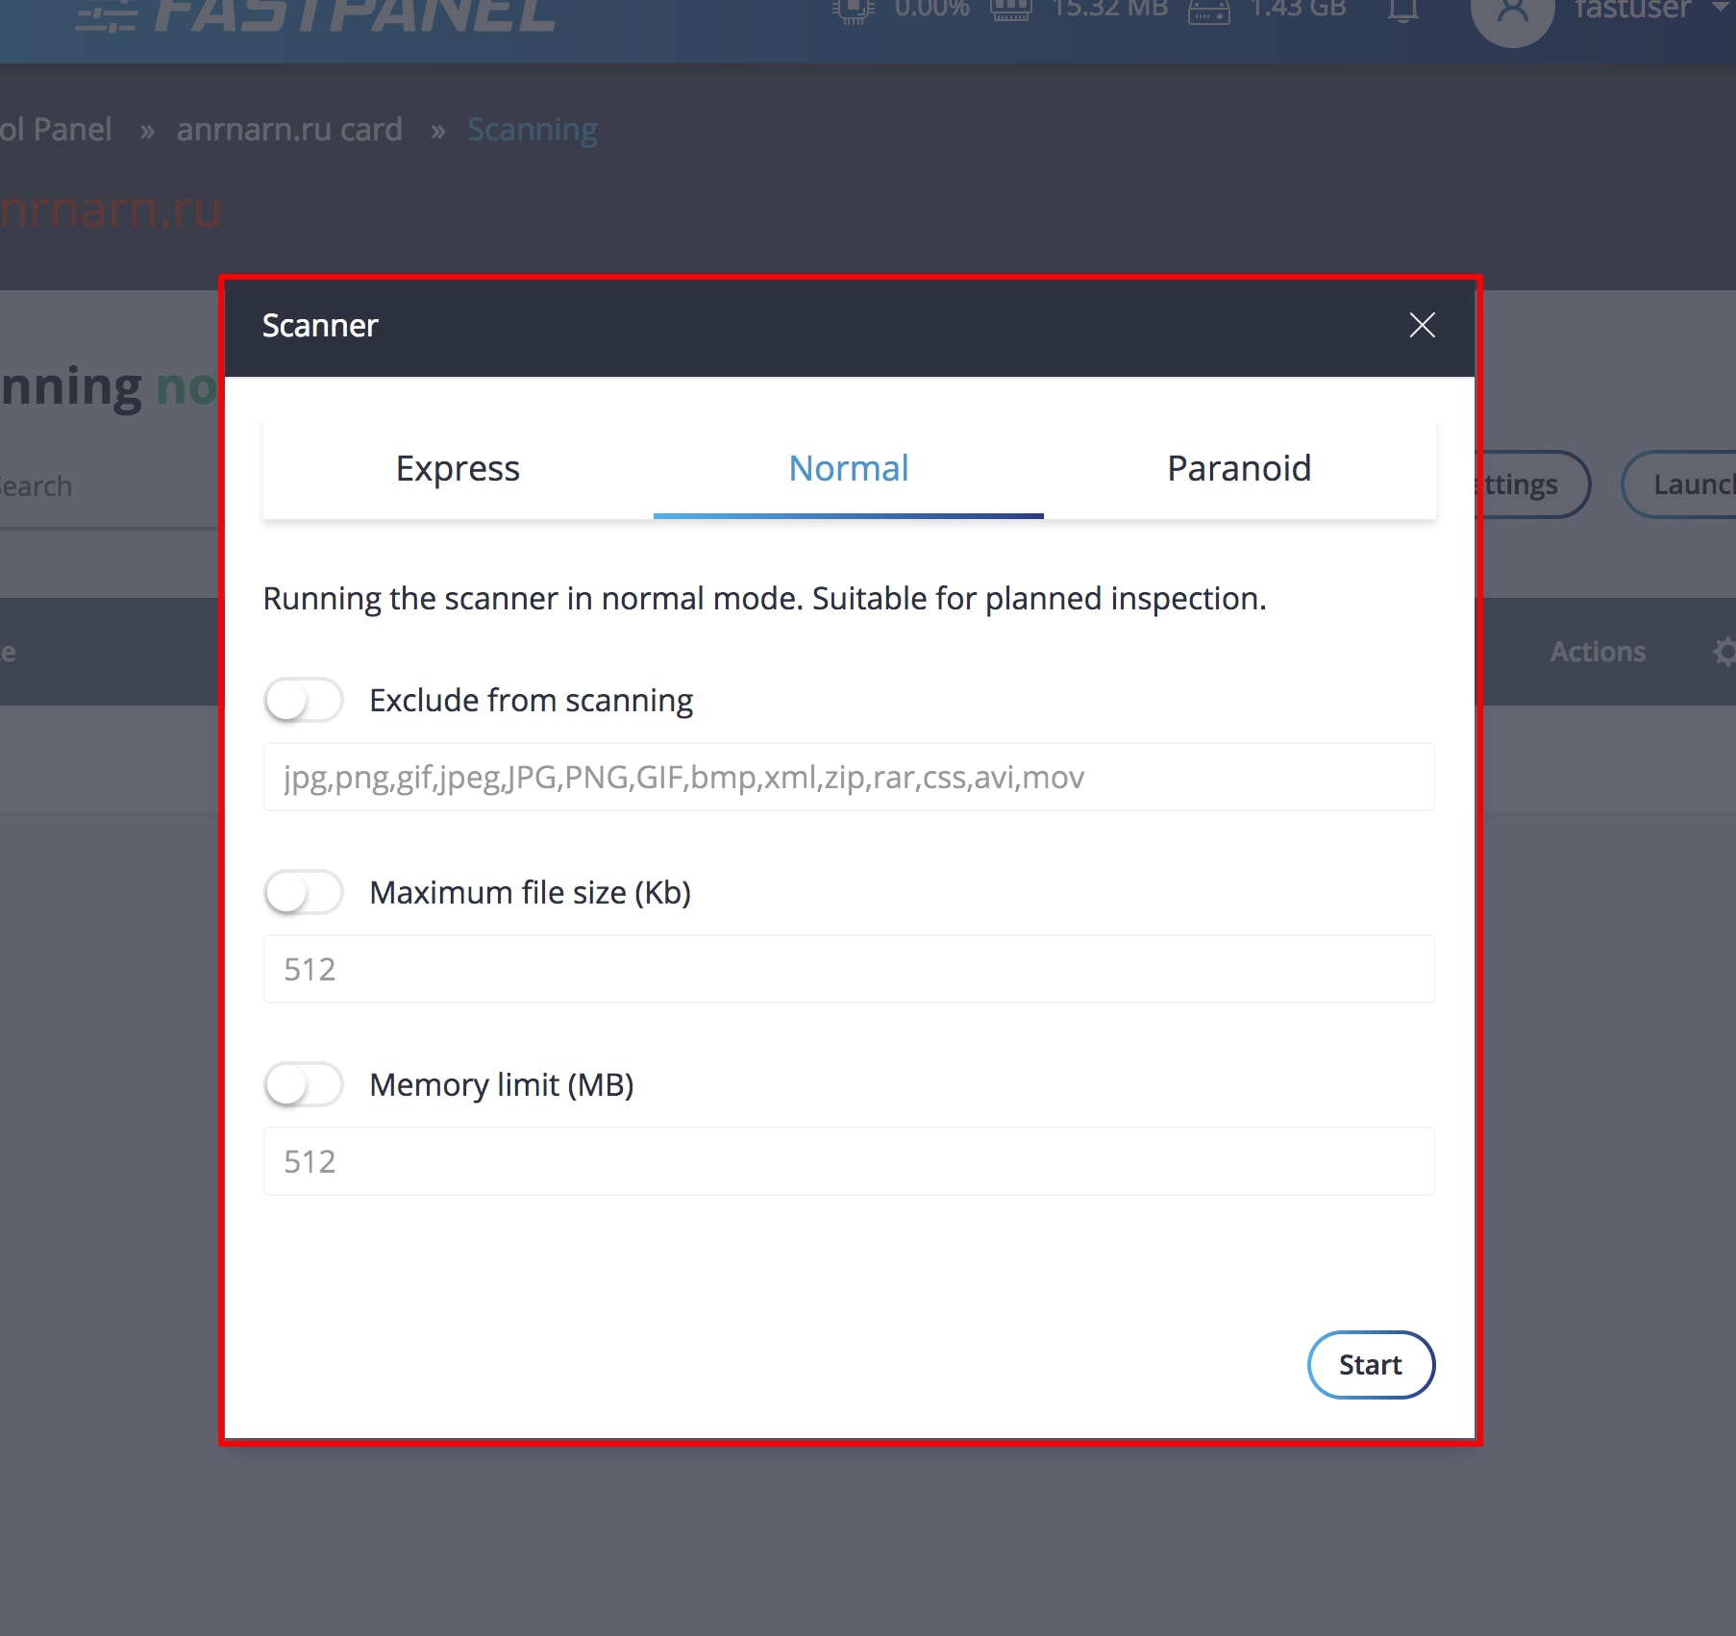Open the table settings gear icon
This screenshot has width=1736, height=1636.
point(1724,652)
